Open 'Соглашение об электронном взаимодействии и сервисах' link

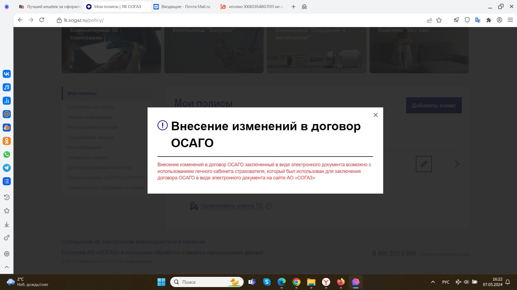pyautogui.click(x=134, y=242)
